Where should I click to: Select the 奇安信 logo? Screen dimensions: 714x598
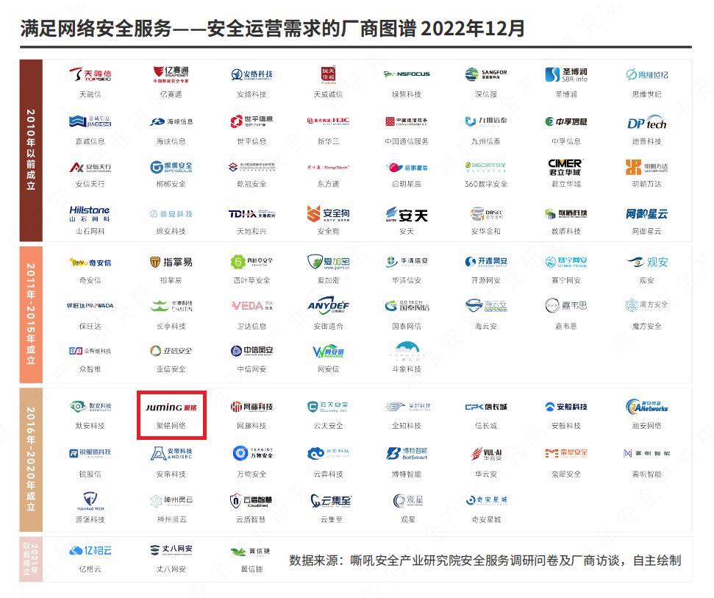click(90, 263)
